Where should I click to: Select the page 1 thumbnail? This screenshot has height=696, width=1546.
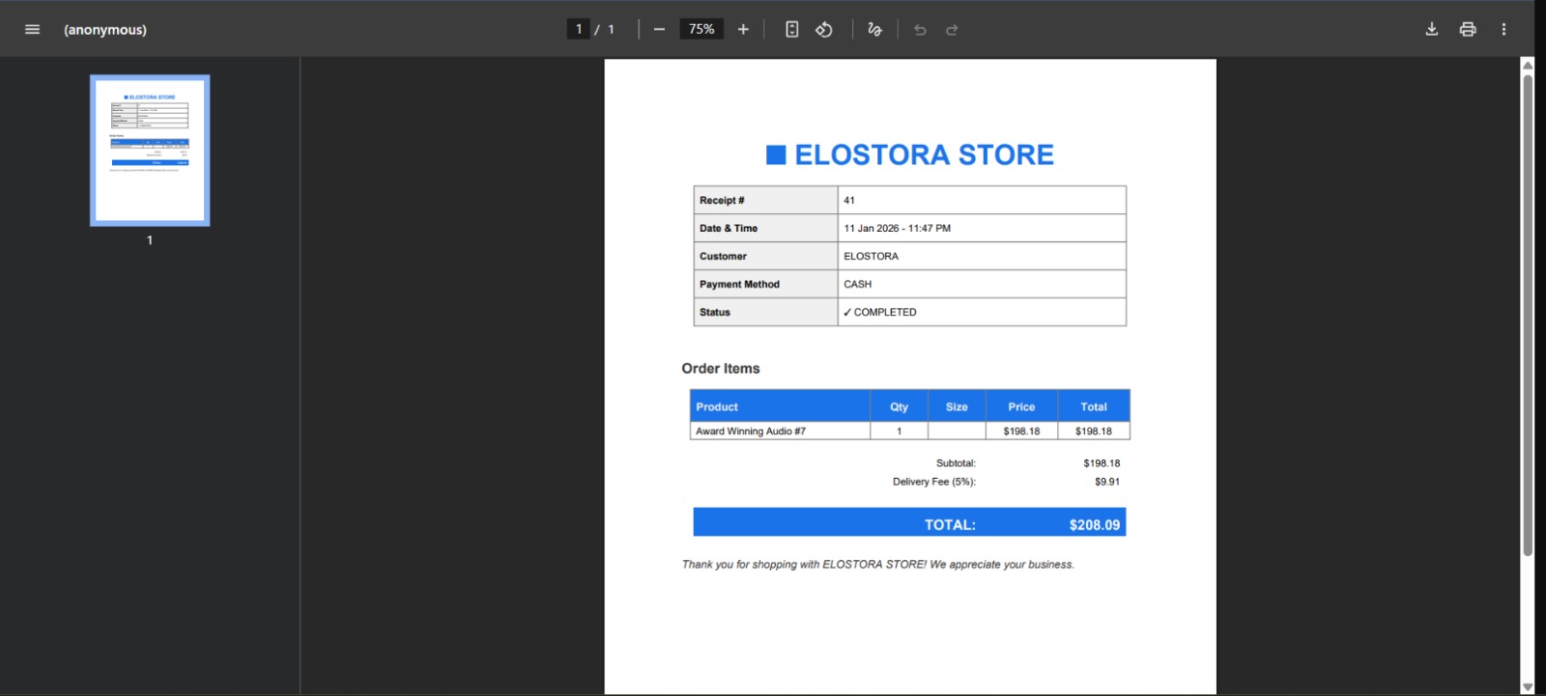pyautogui.click(x=150, y=151)
